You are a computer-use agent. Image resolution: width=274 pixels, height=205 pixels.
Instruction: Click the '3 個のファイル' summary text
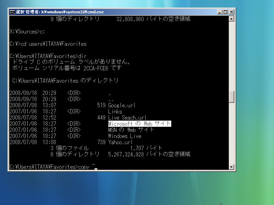pos(70,148)
